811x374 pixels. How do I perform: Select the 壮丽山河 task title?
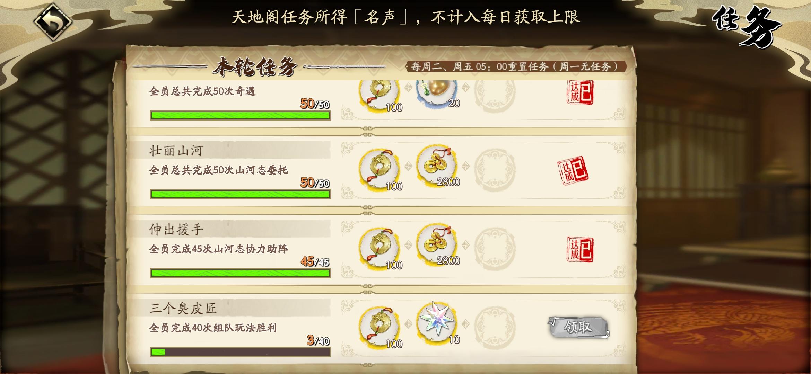pos(176,151)
